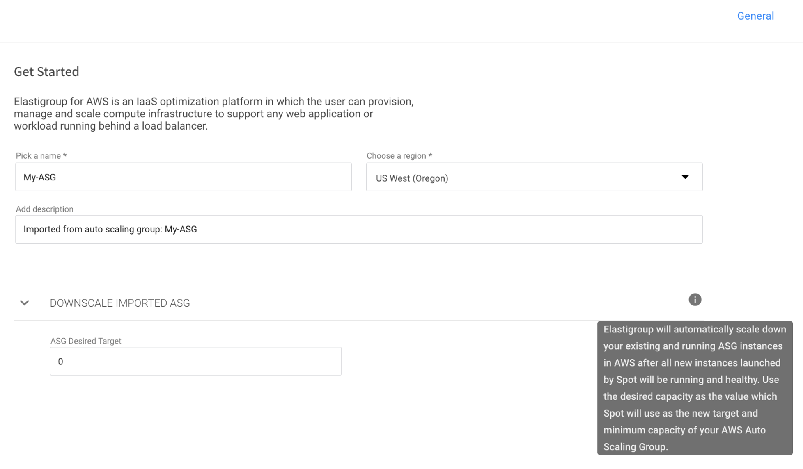The height and width of the screenshot is (469, 803).
Task: Click the info icon beside Downscale Imported ASG
Action: coord(695,300)
